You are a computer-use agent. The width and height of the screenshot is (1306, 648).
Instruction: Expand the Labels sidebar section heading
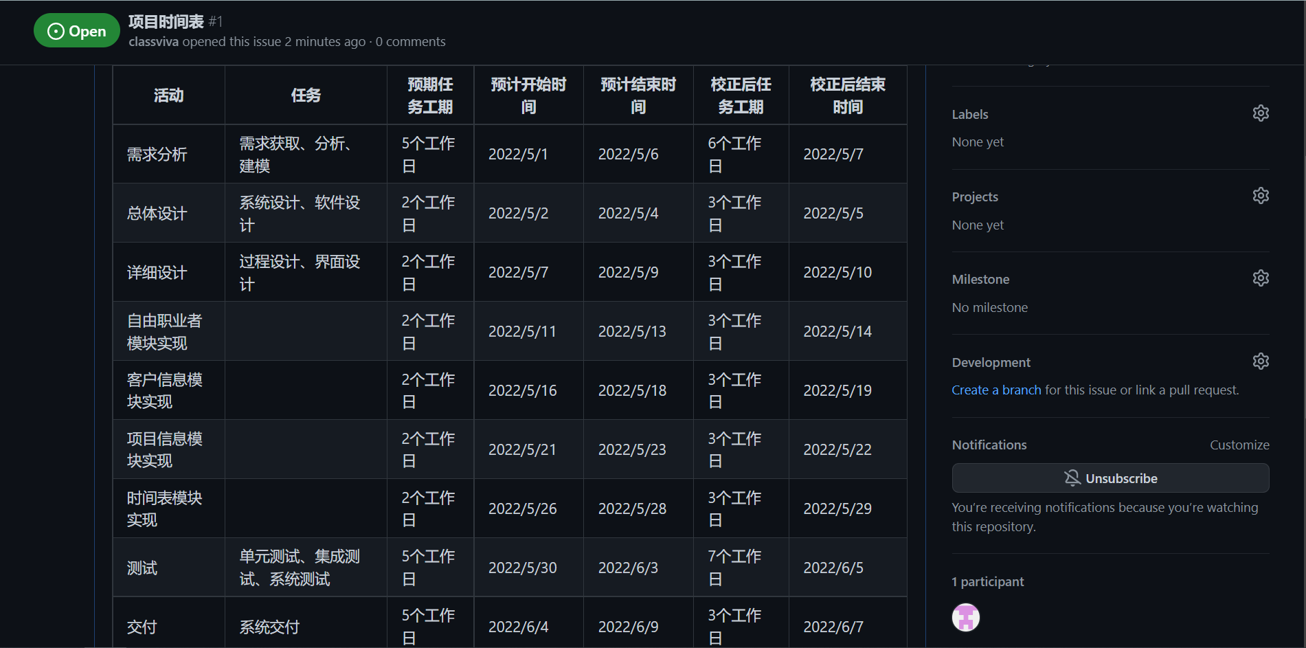[x=969, y=114]
